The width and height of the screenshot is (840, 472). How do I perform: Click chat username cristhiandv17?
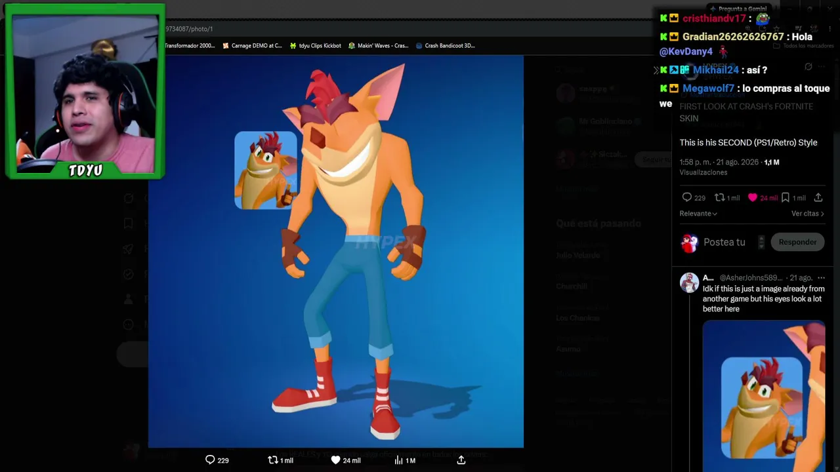(x=714, y=18)
